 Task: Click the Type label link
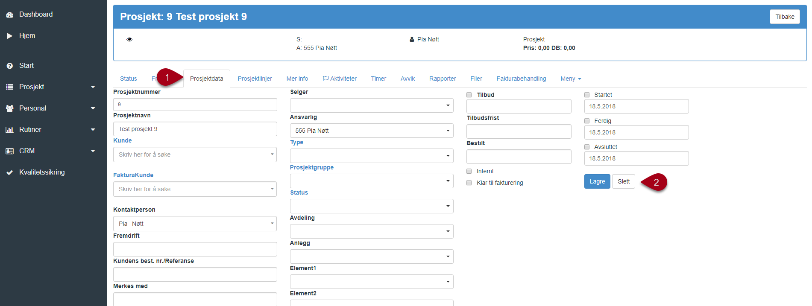[297, 142]
